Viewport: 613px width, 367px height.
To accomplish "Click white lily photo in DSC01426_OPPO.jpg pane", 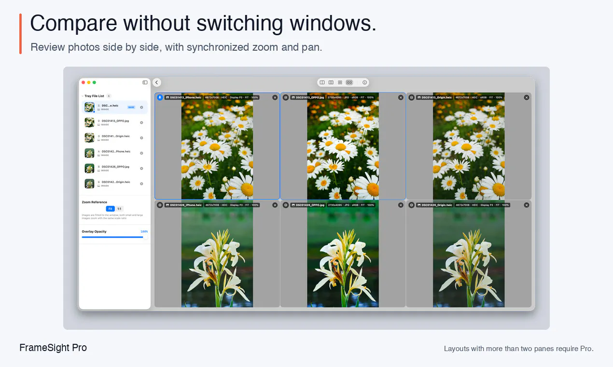I will (343, 254).
